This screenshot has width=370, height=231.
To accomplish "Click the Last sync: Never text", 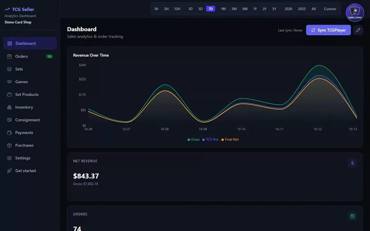I will click(x=290, y=30).
